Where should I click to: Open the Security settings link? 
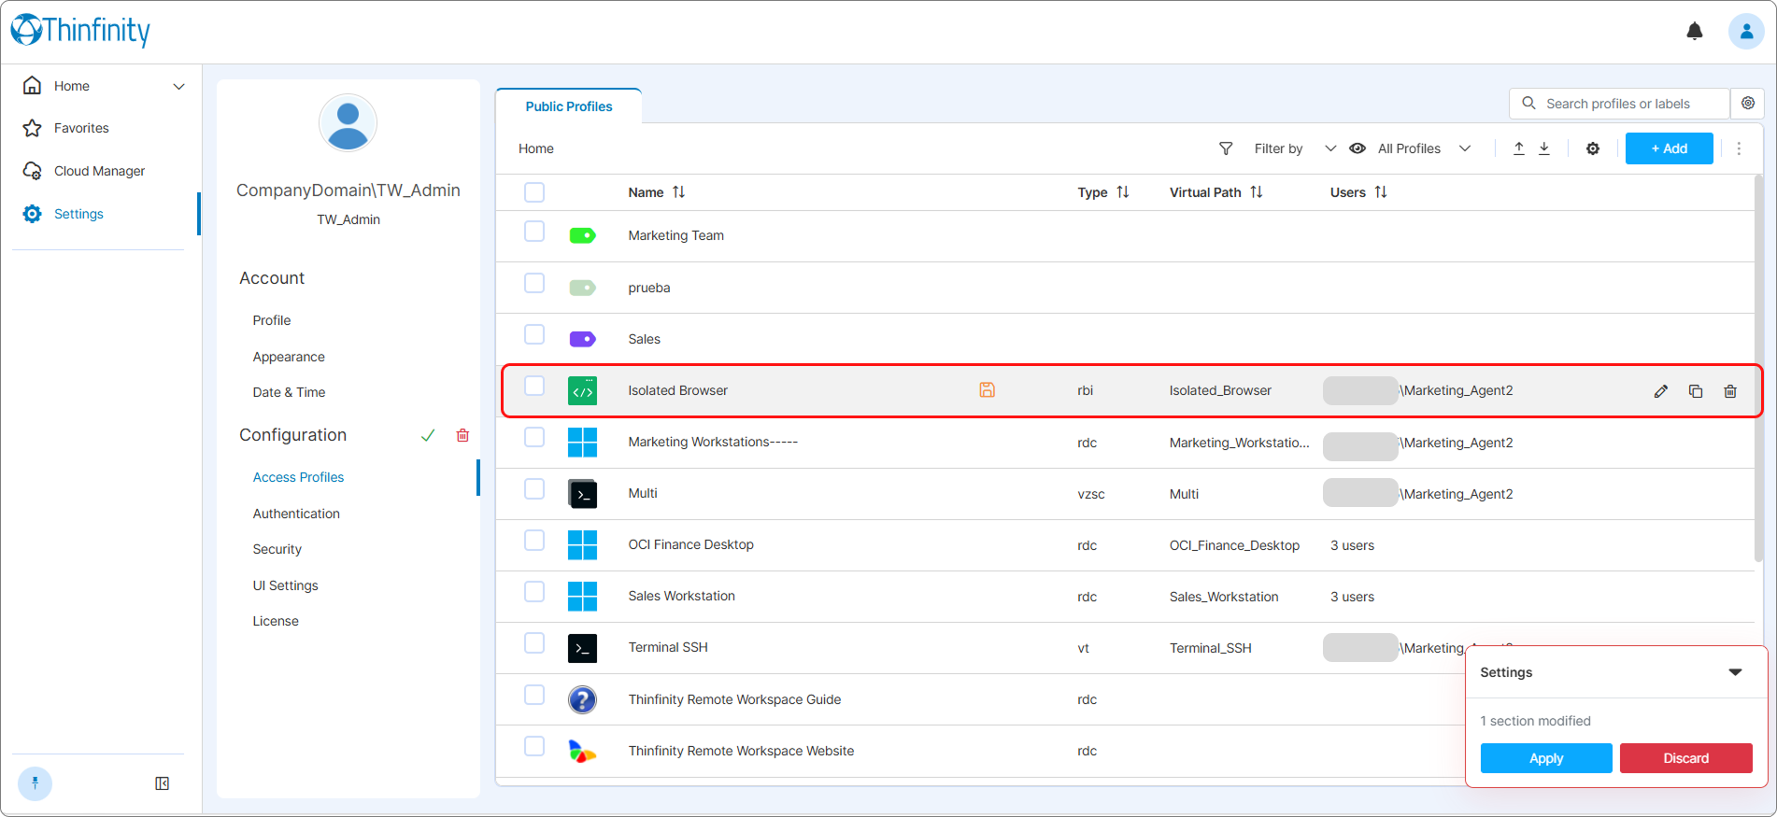277,549
